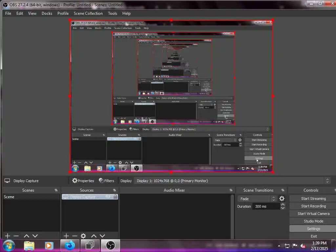This screenshot has height=252, width=336.
Task: Click the 300 ms duration field
Action: [x=266, y=207]
